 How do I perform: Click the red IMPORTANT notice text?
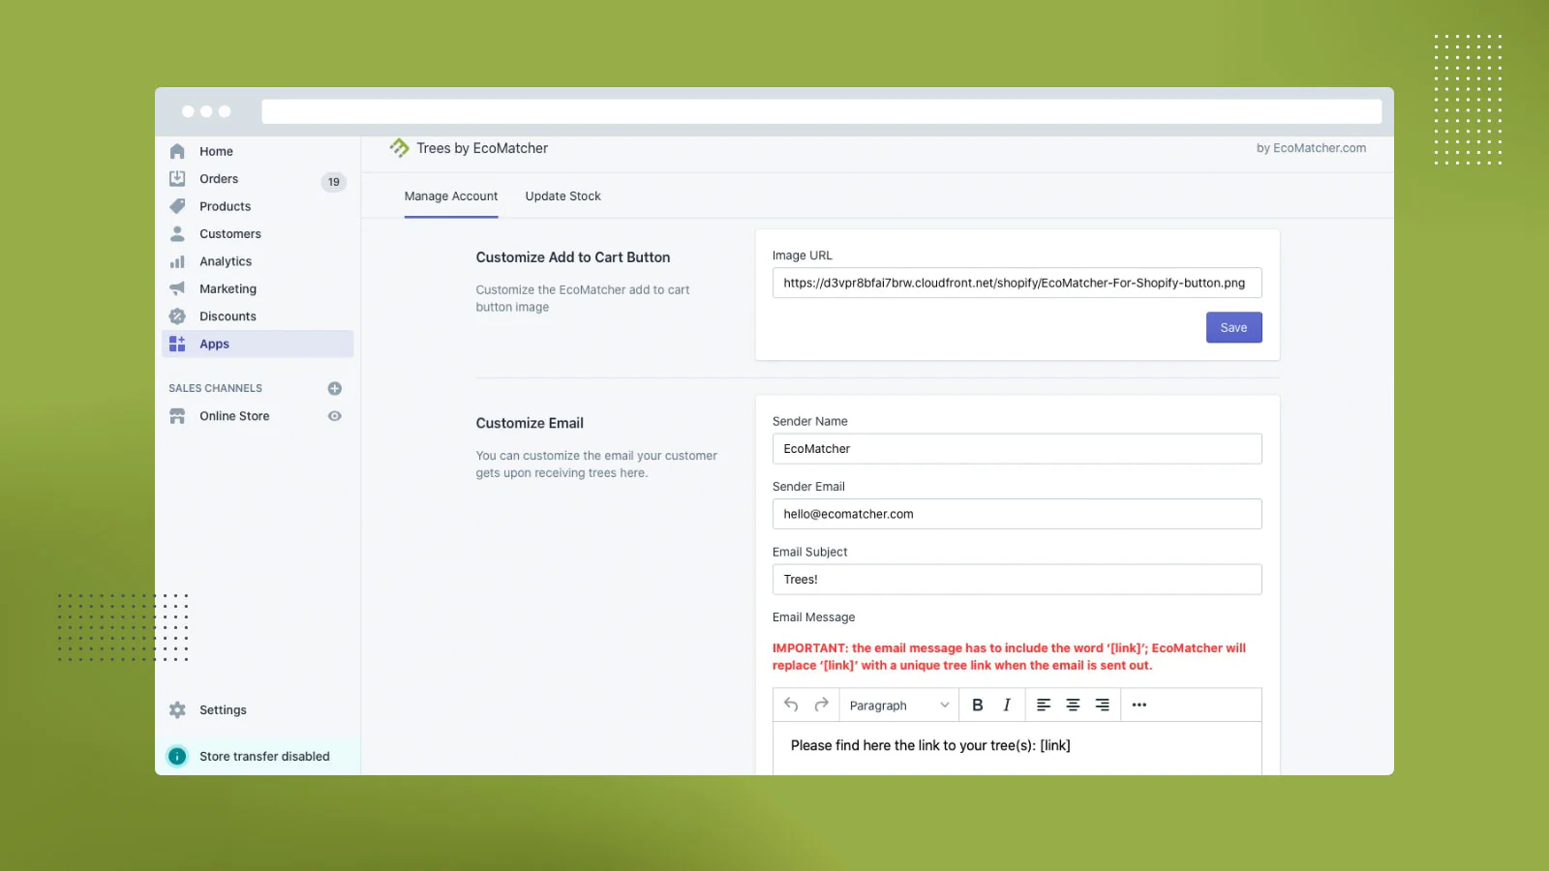(1009, 657)
